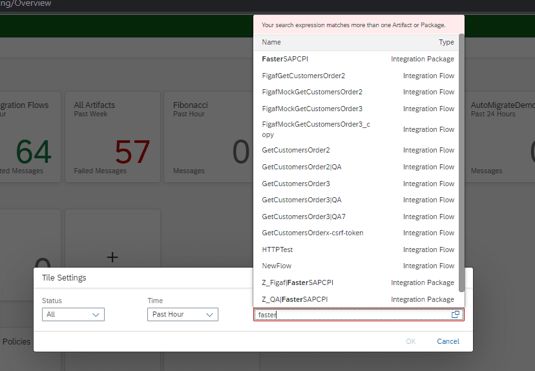Pick NewFlow from suggestion list
This screenshot has height=371, width=535.
[x=357, y=266]
